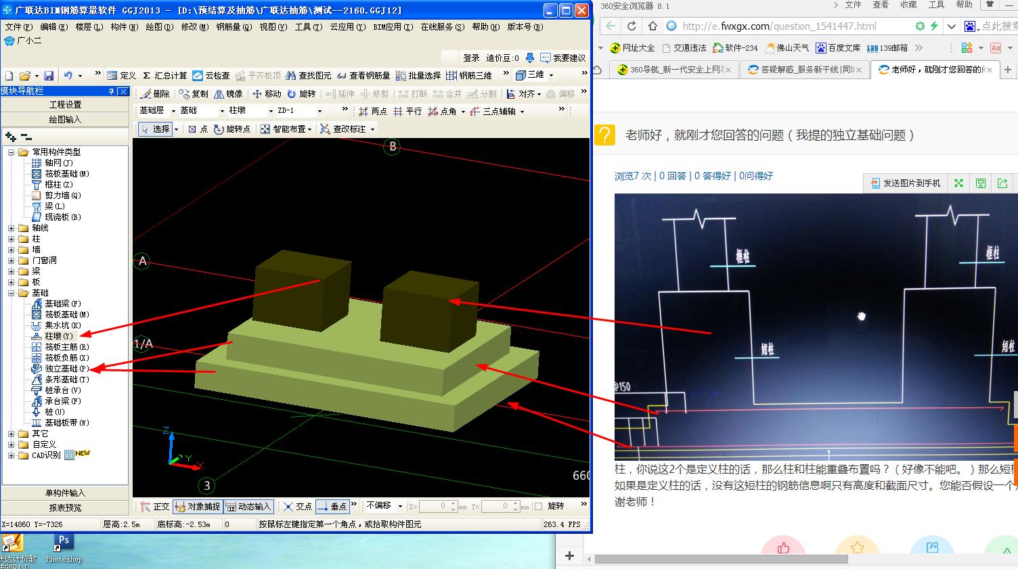Toggle 动态输入 dynamic input

point(248,506)
